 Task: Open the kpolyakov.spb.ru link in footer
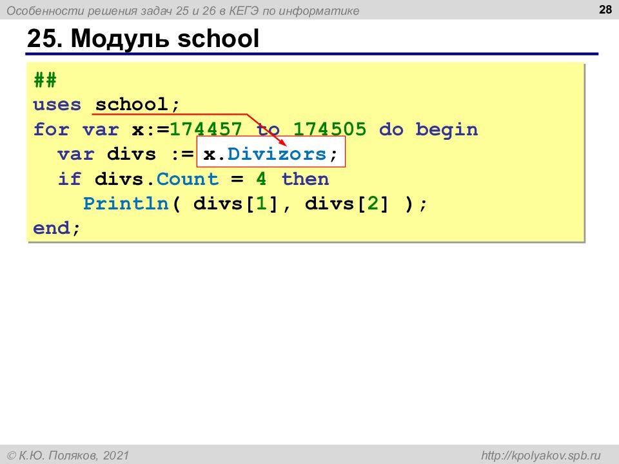click(540, 456)
